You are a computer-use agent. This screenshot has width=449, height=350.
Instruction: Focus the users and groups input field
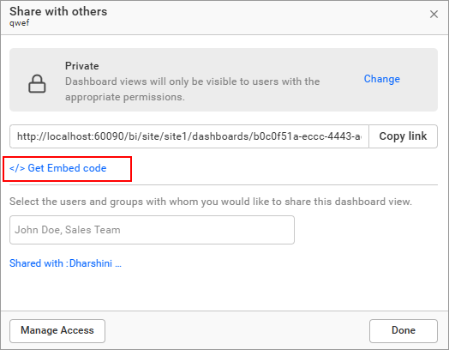pyautogui.click(x=152, y=230)
